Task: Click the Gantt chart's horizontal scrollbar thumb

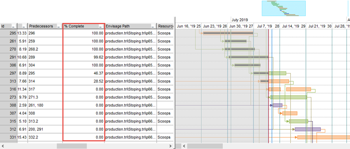Action: [205, 146]
